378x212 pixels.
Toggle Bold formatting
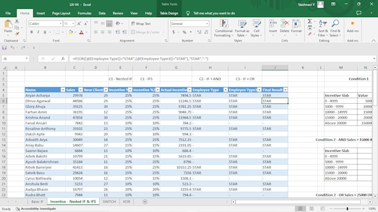31,32
